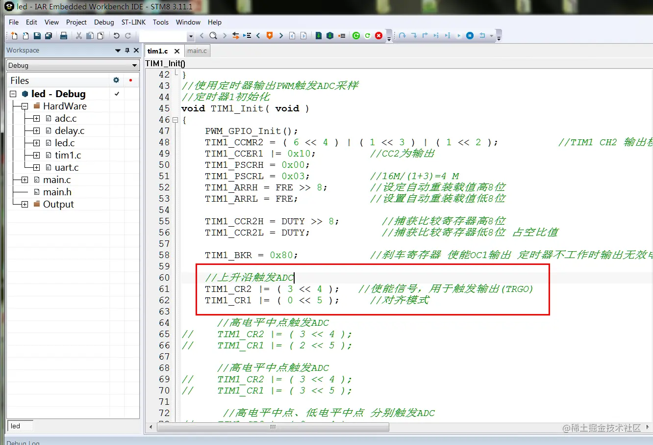The width and height of the screenshot is (653, 445).
Task: Toggle breakpoint with toolbar icon
Action: click(x=342, y=35)
